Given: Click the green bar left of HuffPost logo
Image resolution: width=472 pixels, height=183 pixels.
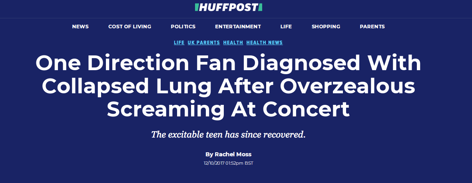Looking at the screenshot, I should pyautogui.click(x=197, y=7).
